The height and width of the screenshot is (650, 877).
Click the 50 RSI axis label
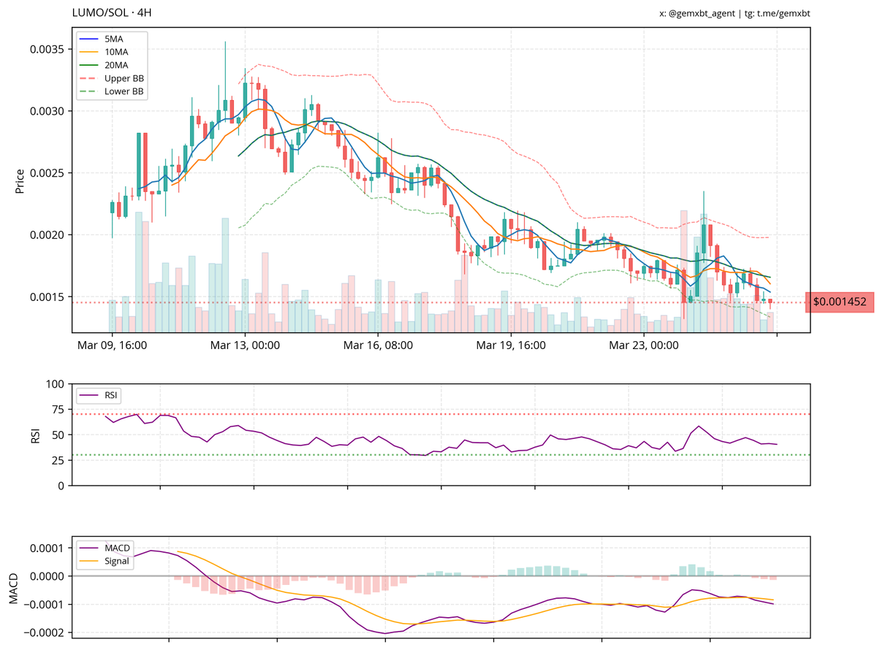(58, 435)
